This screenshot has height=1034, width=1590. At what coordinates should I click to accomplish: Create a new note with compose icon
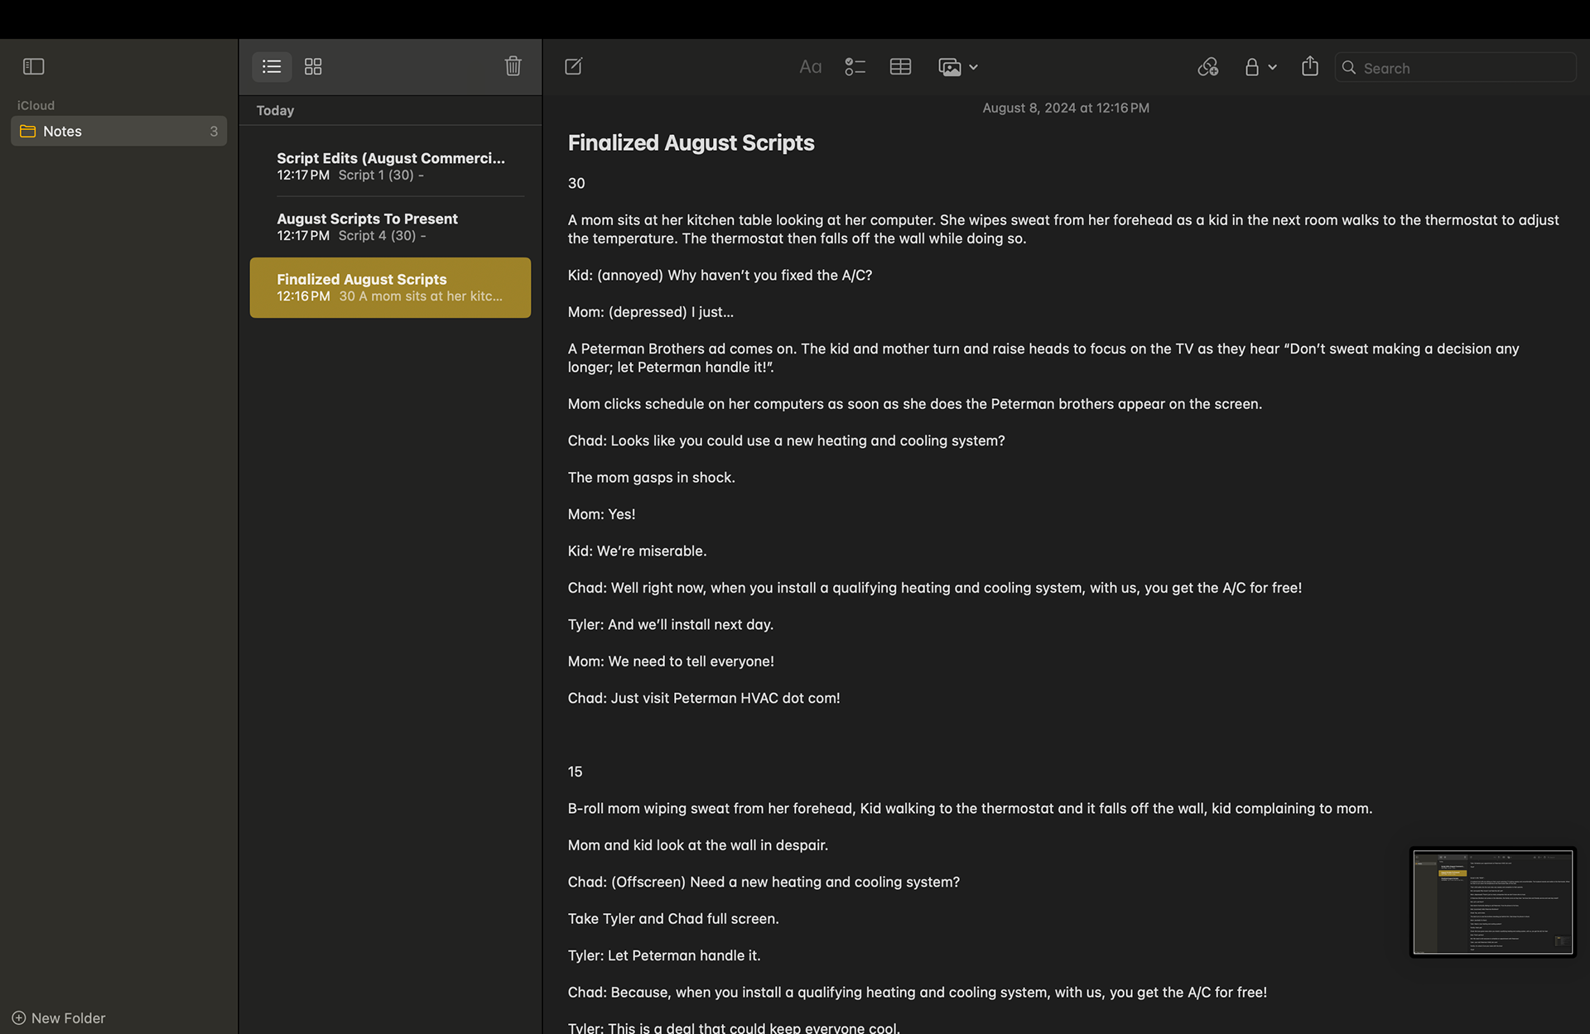[x=573, y=66]
